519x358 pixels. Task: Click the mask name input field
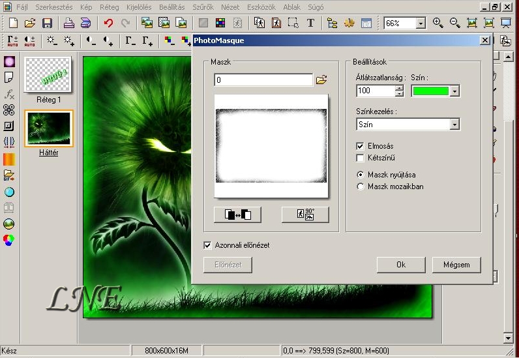click(263, 80)
